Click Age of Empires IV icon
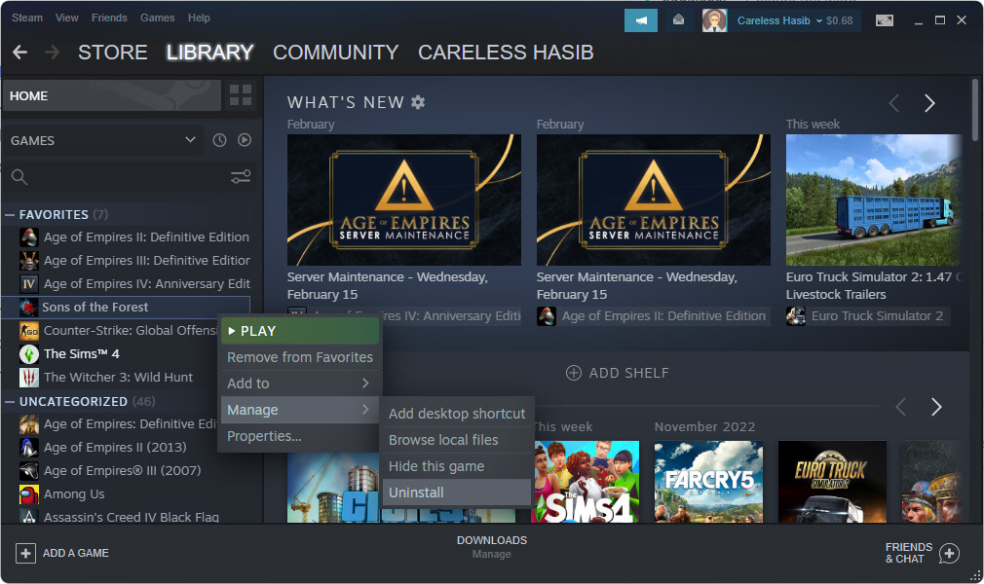The width and height of the screenshot is (984, 584). pyautogui.click(x=29, y=284)
